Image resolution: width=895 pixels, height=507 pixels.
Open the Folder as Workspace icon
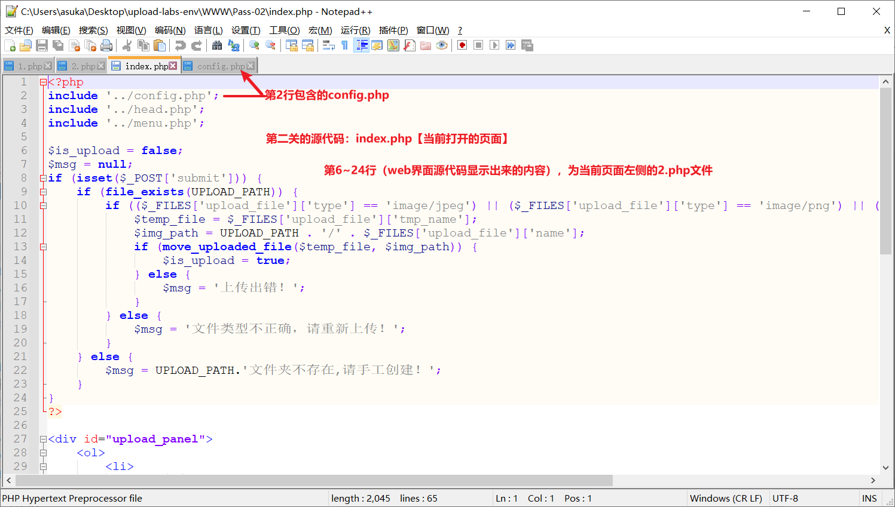pyautogui.click(x=426, y=45)
